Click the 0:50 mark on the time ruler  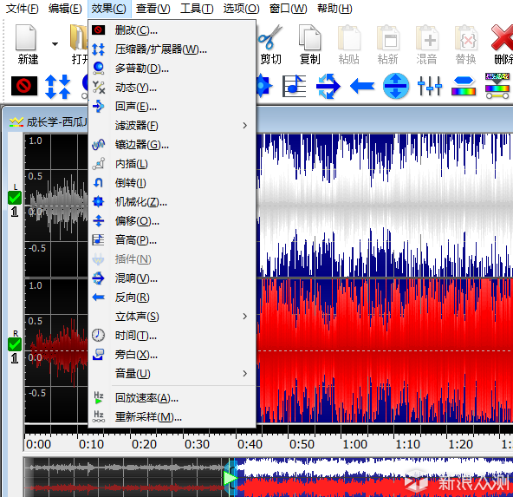click(x=302, y=444)
